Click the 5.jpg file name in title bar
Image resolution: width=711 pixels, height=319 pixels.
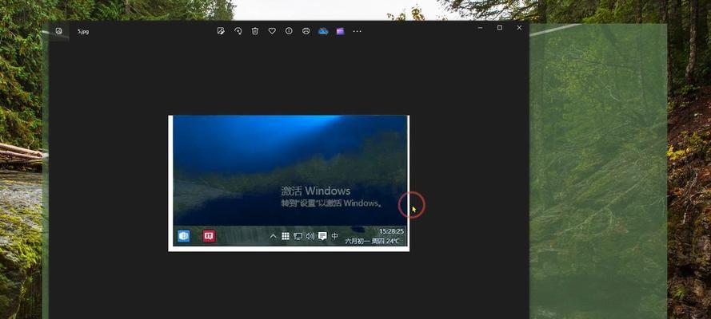coord(83,32)
